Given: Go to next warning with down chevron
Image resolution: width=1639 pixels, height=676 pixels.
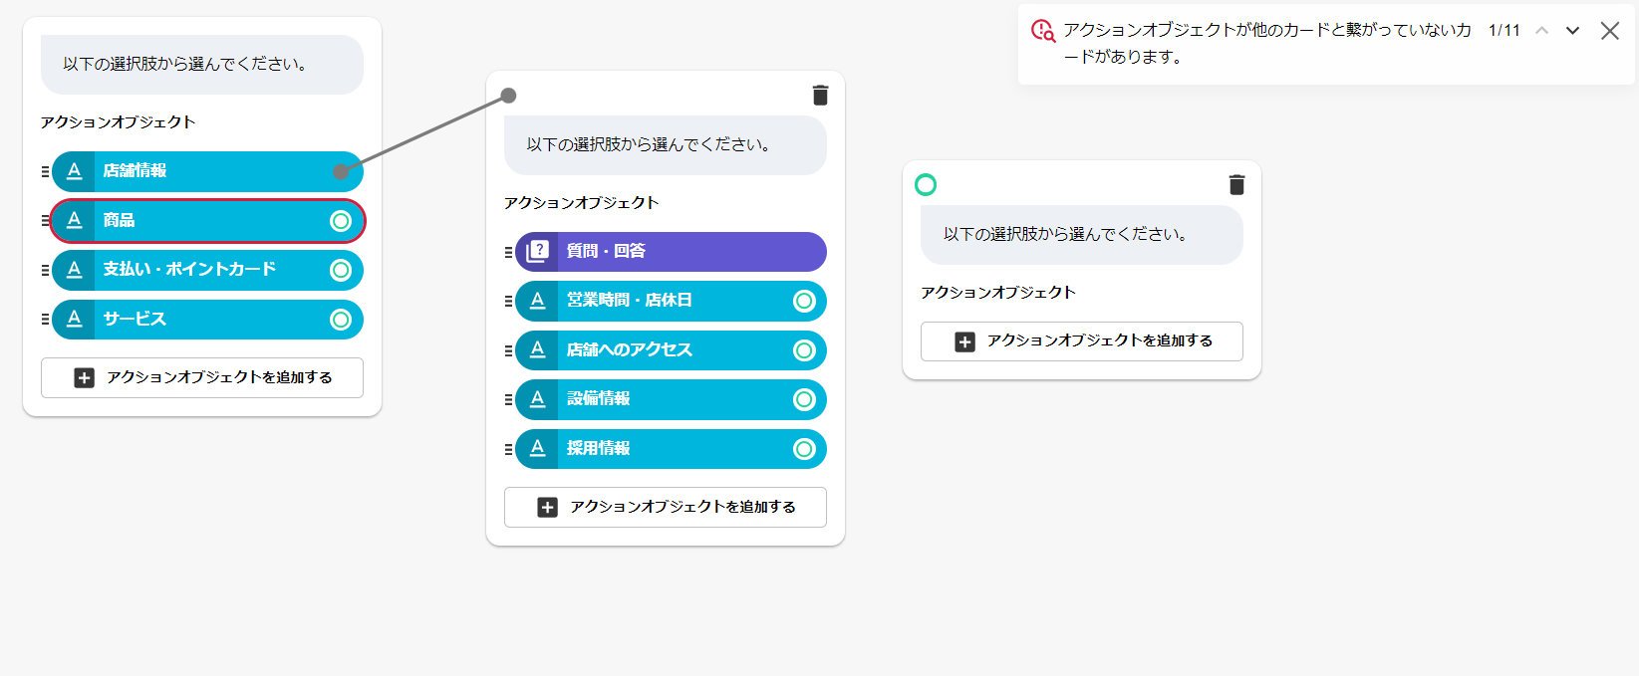Looking at the screenshot, I should (1572, 31).
